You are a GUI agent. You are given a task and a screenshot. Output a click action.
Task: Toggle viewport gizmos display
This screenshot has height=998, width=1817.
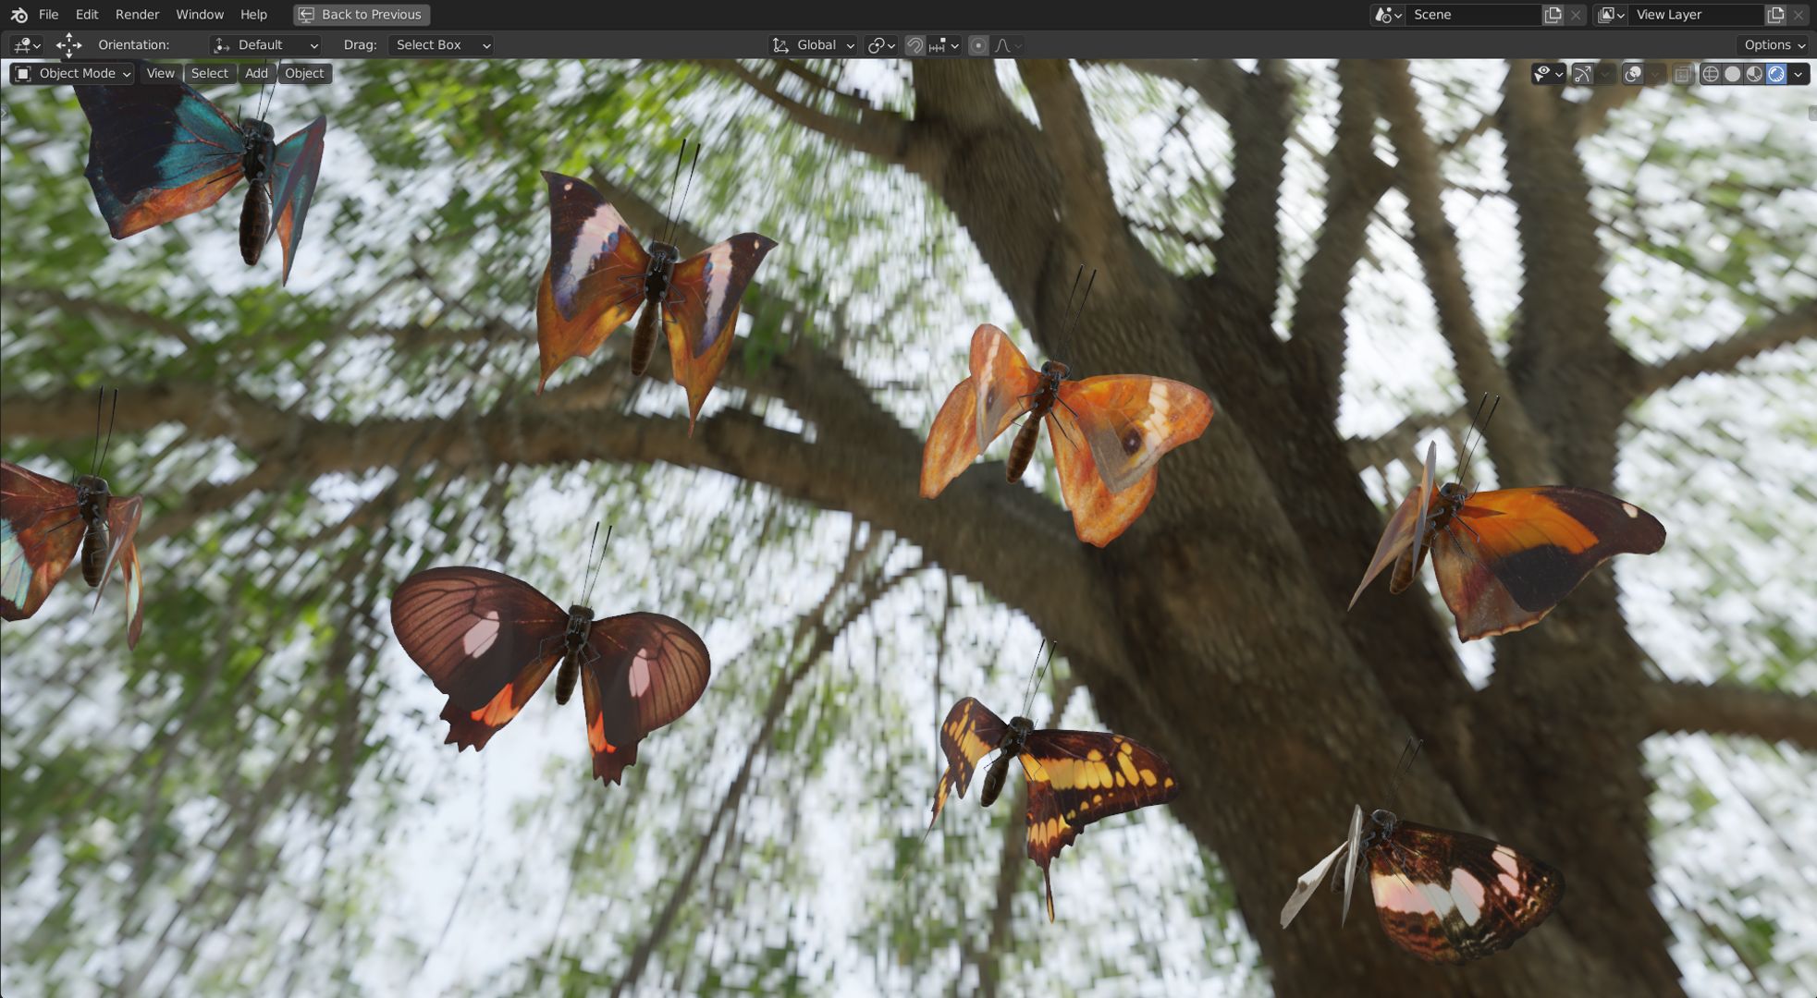(1582, 74)
